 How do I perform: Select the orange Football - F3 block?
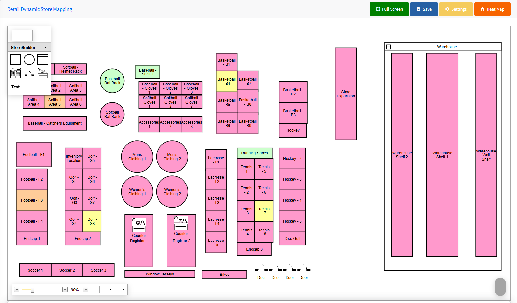[x=32, y=200]
